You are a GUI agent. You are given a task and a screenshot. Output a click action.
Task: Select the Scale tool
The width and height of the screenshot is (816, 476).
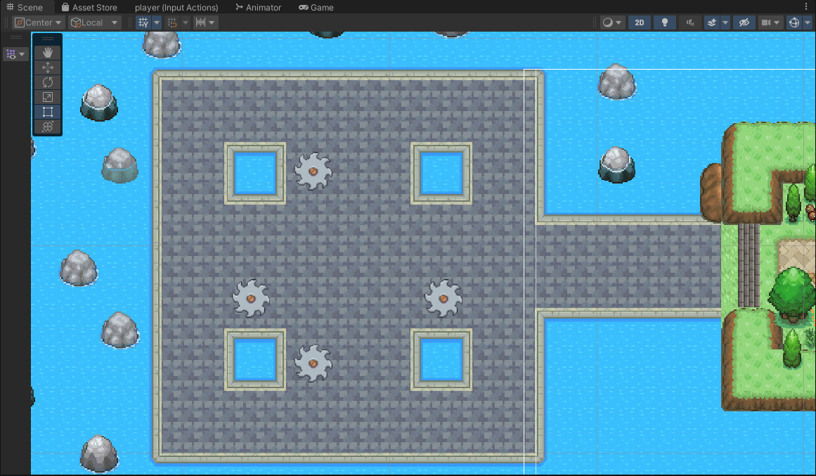tap(47, 97)
